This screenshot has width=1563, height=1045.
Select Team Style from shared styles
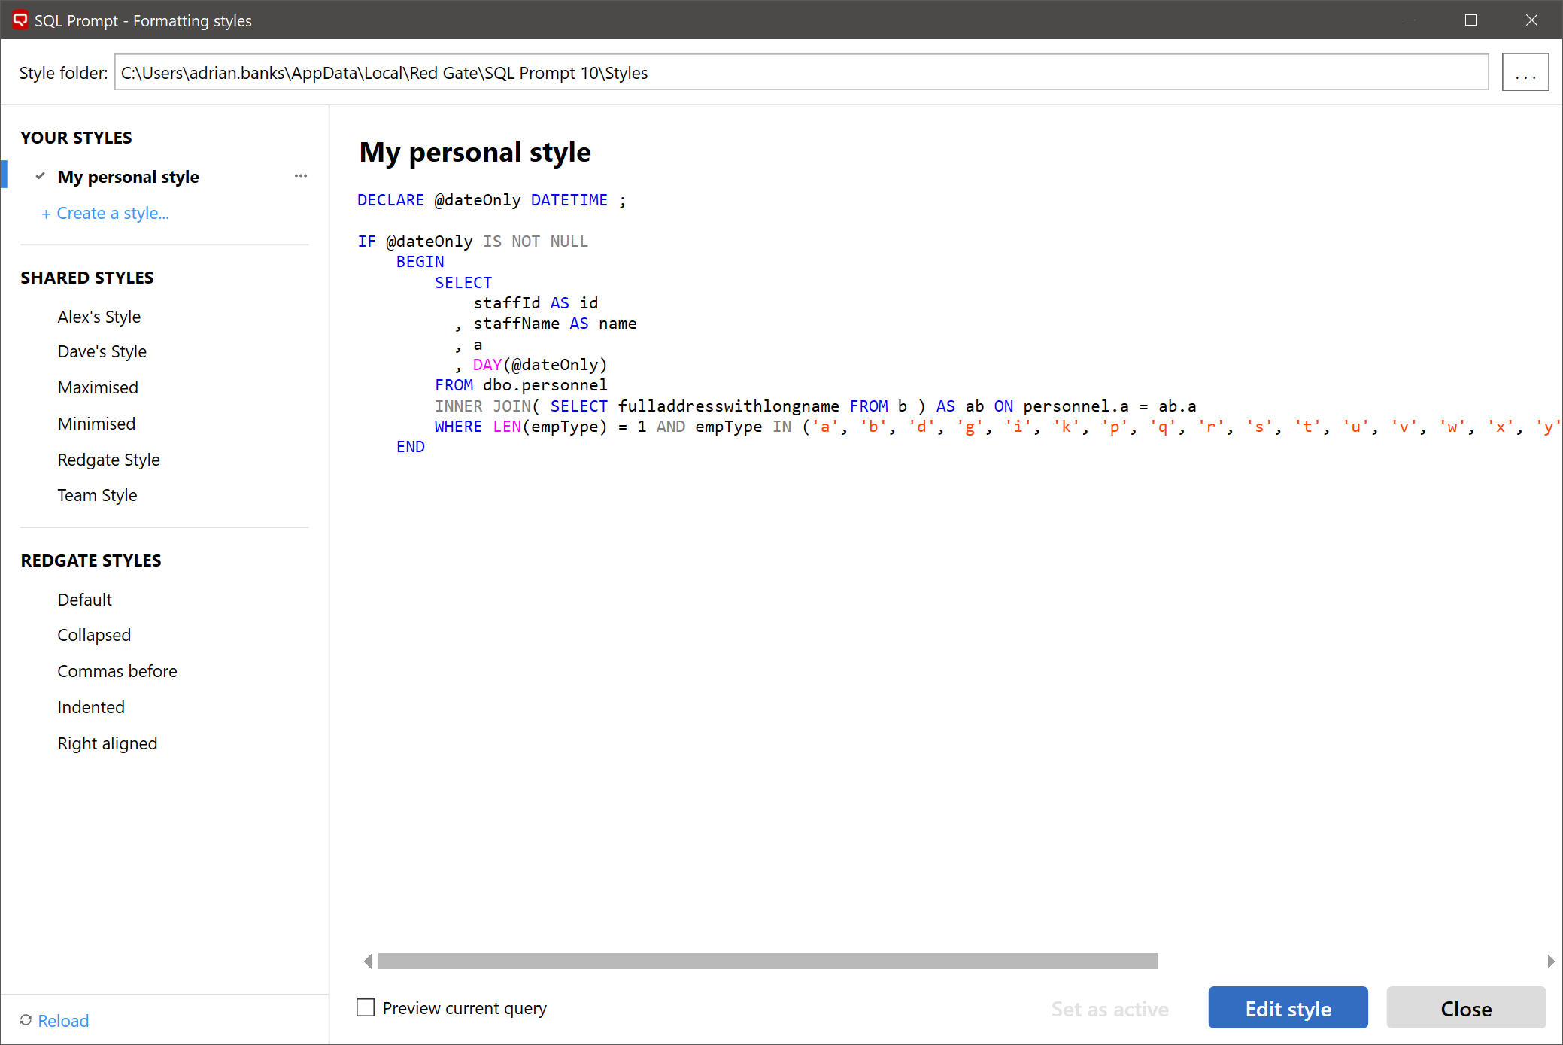tap(97, 495)
